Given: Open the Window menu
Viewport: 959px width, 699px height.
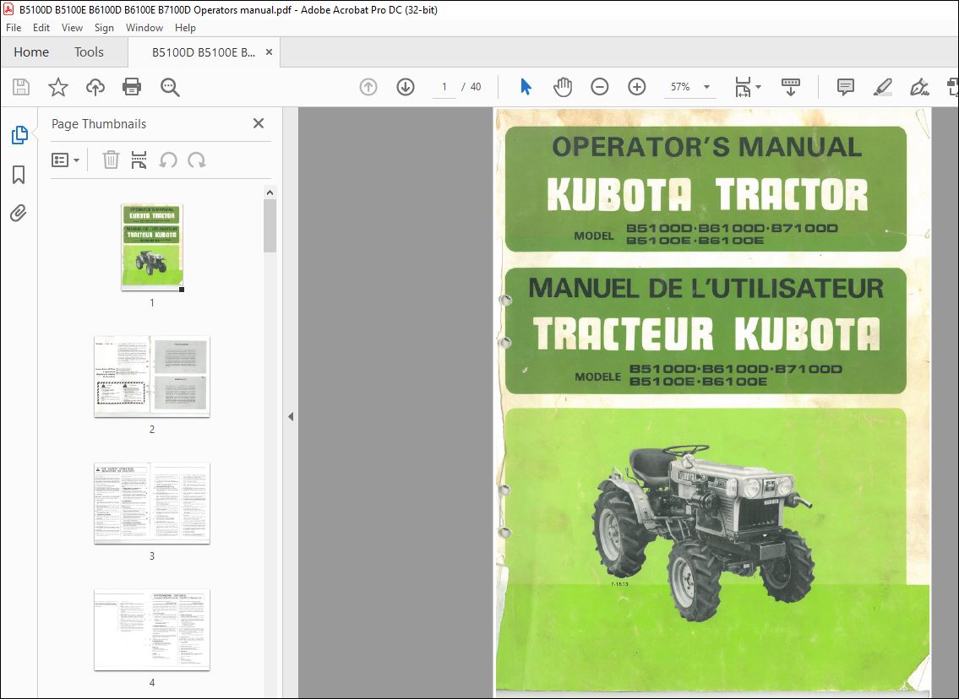Looking at the screenshot, I should coord(144,28).
